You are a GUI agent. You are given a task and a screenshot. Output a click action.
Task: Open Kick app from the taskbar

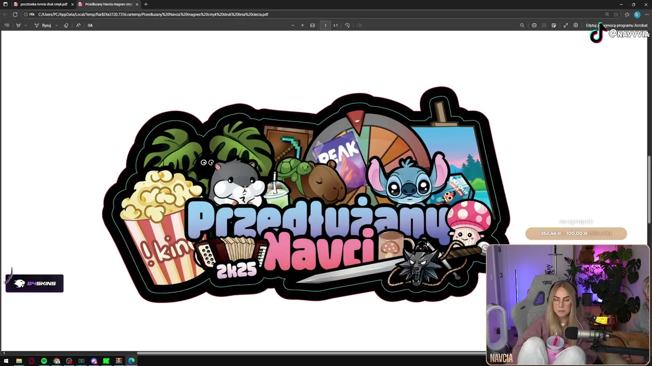point(106,361)
